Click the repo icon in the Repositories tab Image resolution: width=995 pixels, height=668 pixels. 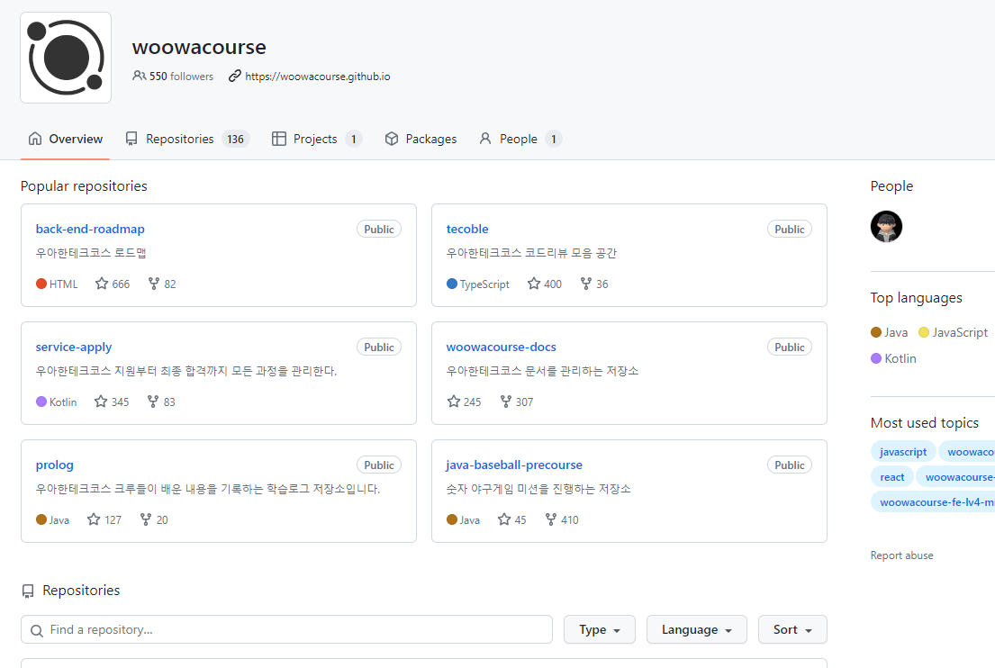(131, 139)
